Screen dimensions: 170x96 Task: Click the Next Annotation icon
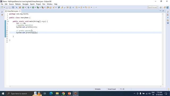point(77,7)
